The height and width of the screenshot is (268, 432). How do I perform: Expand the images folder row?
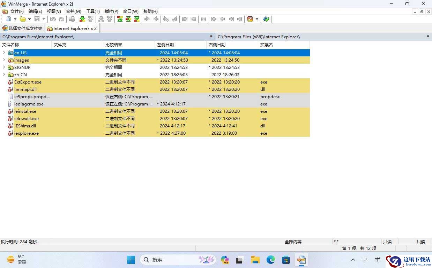point(4,60)
